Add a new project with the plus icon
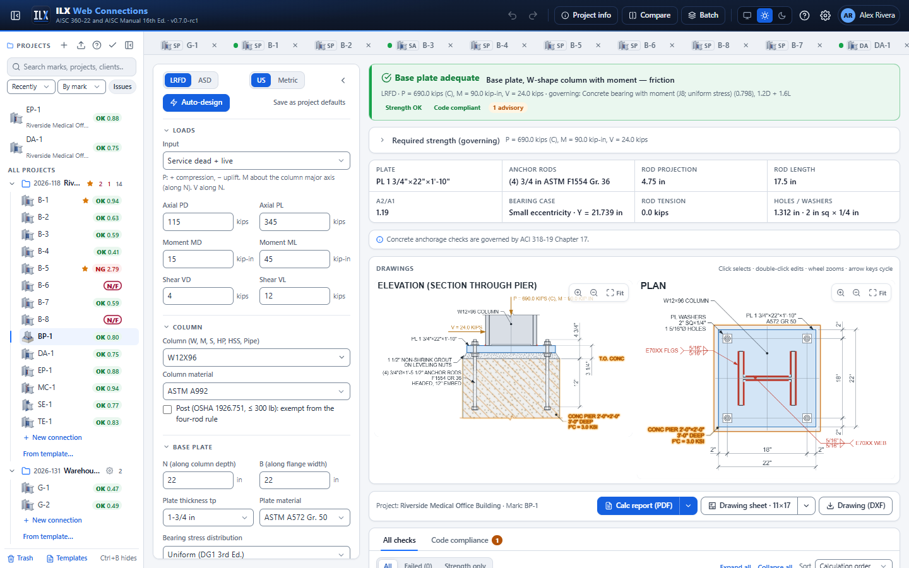Viewport: 909px width, 568px height. (64, 45)
